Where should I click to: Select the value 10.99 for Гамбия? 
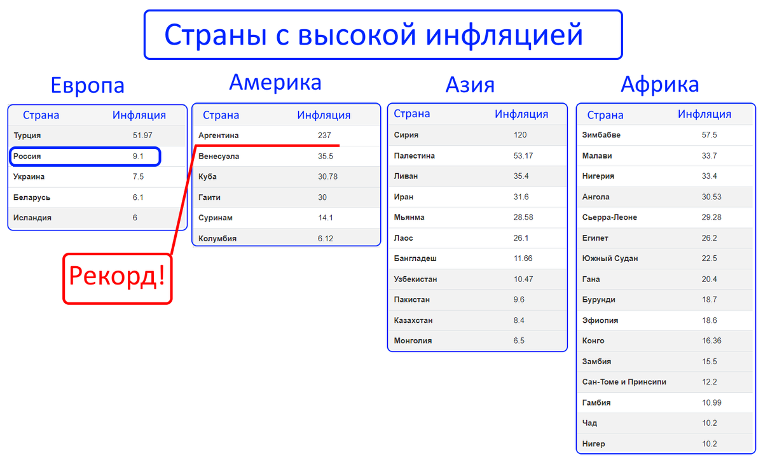[x=712, y=402]
